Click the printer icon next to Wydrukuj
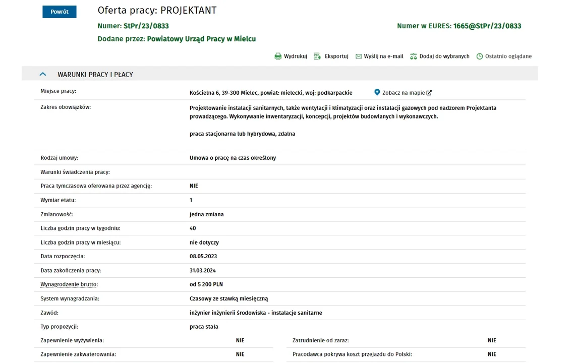Viewport: 576px width, 363px height. [x=278, y=56]
